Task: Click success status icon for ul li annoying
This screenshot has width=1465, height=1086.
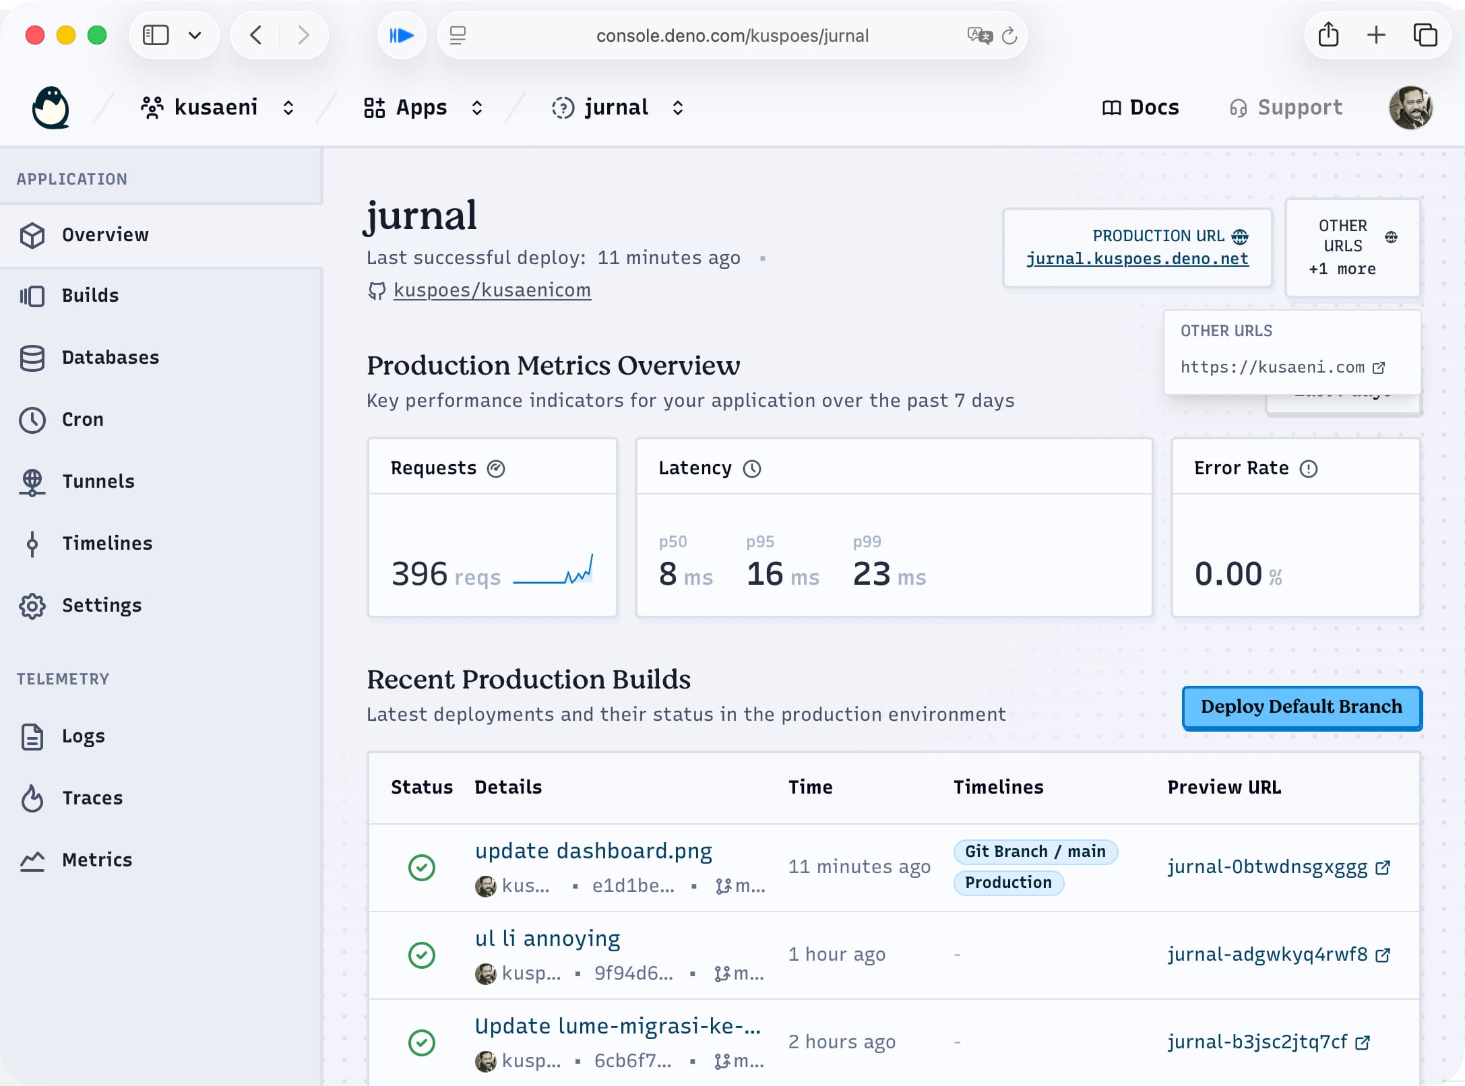Action: click(x=422, y=955)
